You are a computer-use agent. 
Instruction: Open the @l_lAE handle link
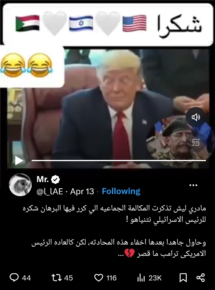pyautogui.click(x=50, y=191)
